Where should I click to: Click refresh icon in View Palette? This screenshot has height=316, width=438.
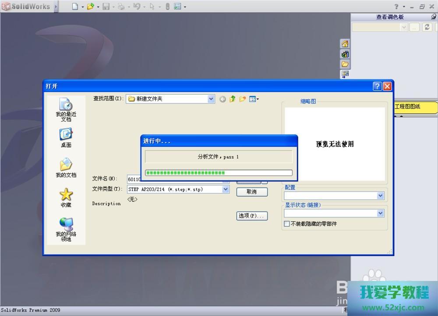pos(427,27)
